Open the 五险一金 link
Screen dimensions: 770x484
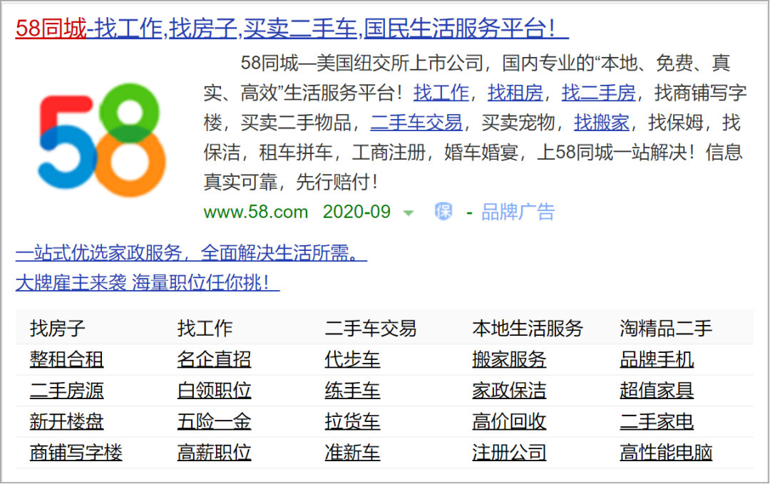click(214, 422)
